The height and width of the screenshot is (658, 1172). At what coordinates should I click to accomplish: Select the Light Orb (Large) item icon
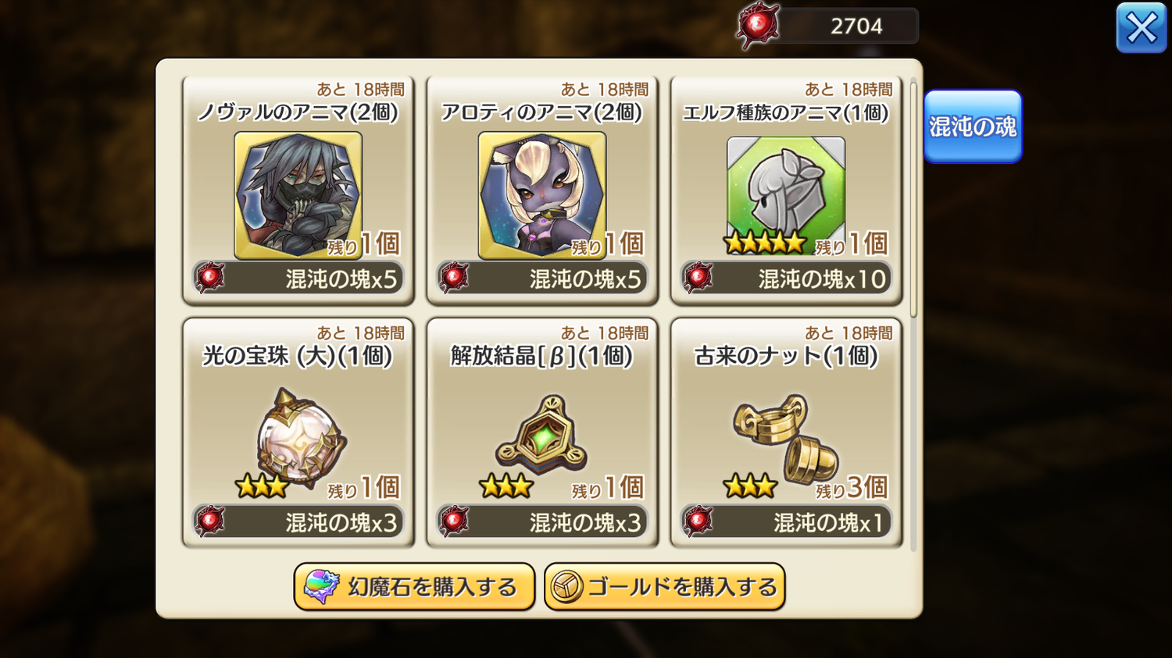pyautogui.click(x=301, y=437)
